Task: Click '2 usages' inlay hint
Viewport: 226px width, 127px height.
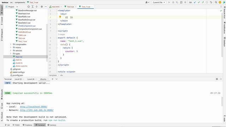Action: tap(61, 35)
